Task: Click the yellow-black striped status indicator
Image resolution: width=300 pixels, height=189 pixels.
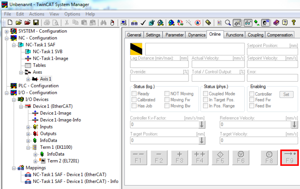Action: [136, 49]
